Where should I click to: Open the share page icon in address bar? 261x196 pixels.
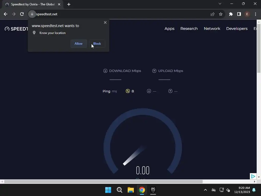[212, 14]
